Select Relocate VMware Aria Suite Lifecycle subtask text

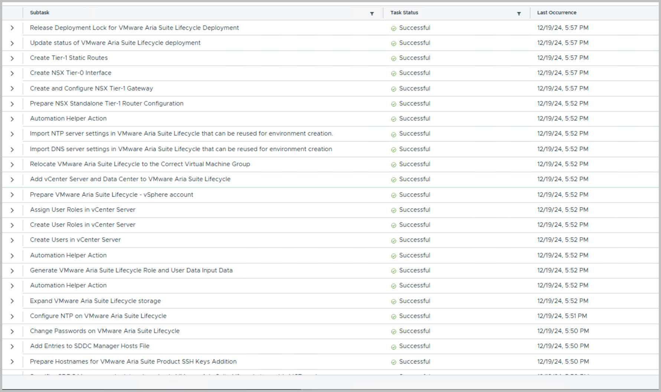coord(140,164)
